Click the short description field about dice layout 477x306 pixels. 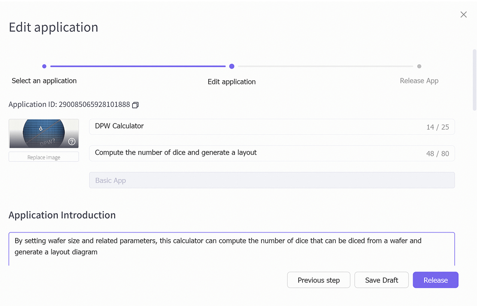(272, 153)
